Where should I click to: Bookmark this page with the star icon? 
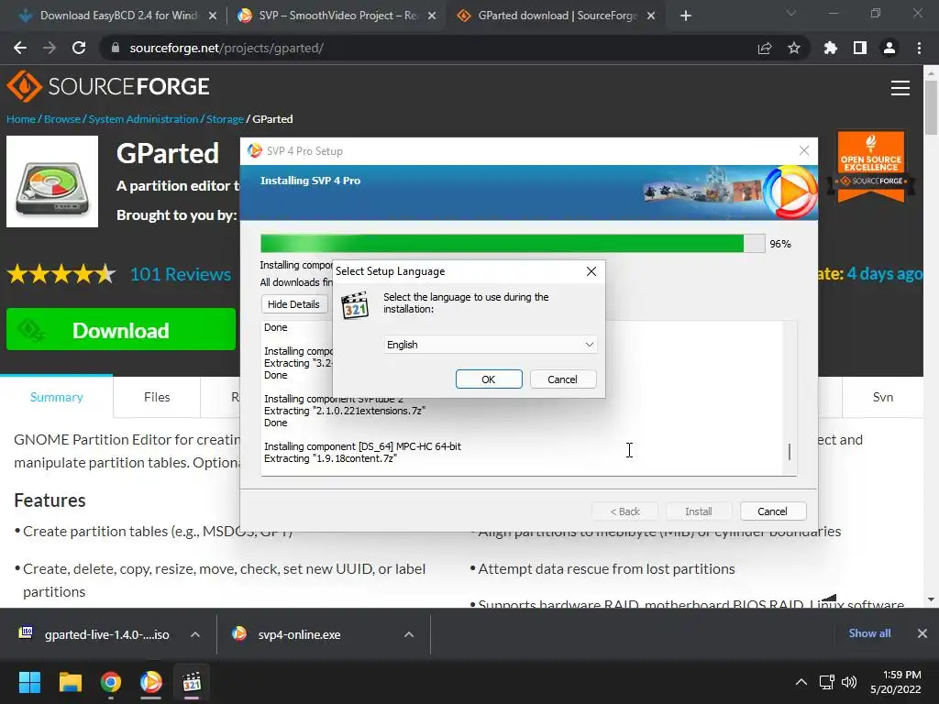794,48
